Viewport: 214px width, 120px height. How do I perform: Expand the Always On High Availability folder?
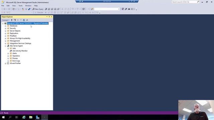pyautogui.click(x=5, y=38)
